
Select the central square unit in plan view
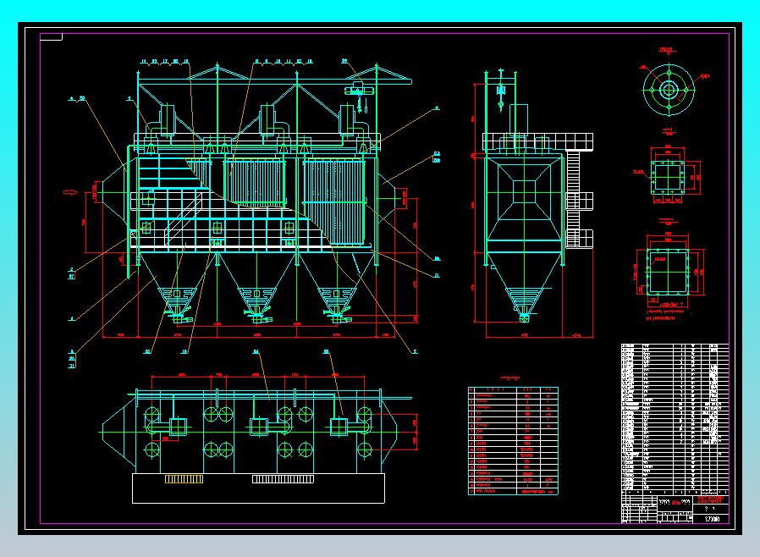(258, 427)
